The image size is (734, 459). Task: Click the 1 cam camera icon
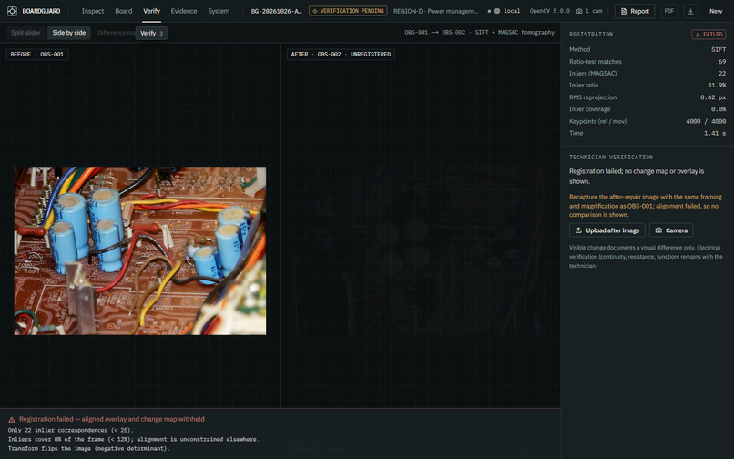pyautogui.click(x=579, y=11)
